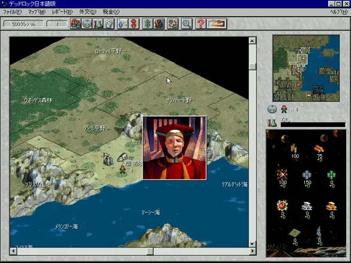Image resolution: width=351 pixels, height=263 pixels.
Task: Click the フリスム山地 mountain label
Action: tap(38, 185)
